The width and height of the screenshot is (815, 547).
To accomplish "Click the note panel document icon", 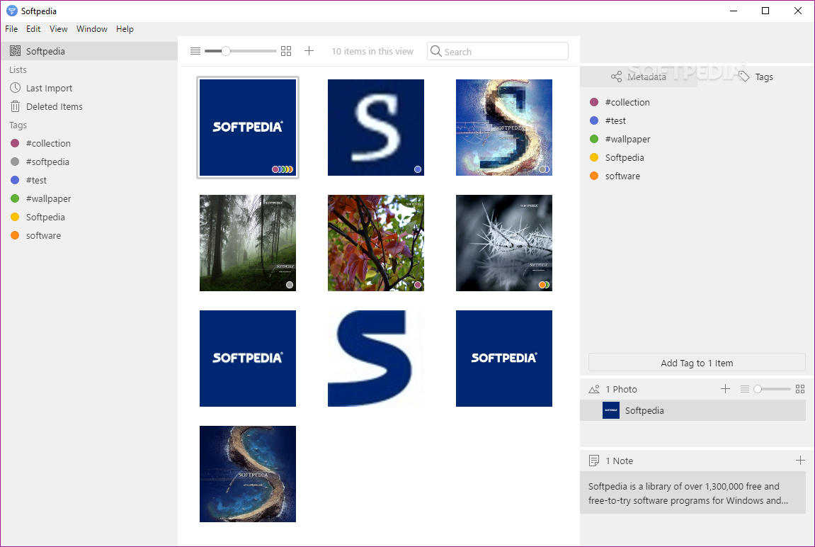I will (594, 461).
